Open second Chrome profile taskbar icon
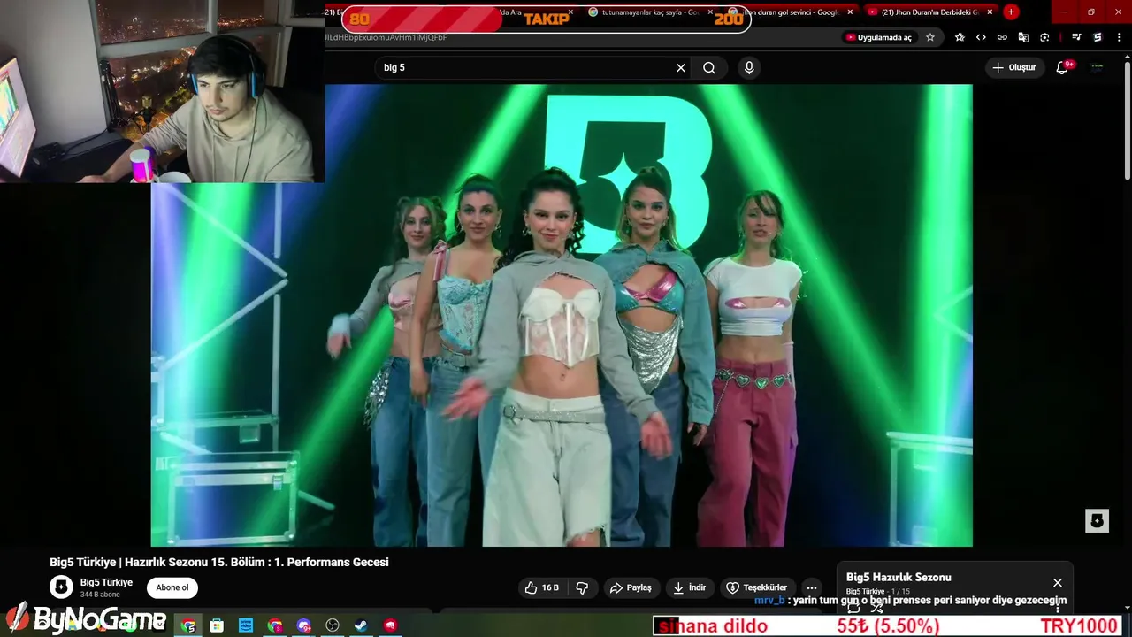Image resolution: width=1132 pixels, height=637 pixels. click(x=275, y=625)
